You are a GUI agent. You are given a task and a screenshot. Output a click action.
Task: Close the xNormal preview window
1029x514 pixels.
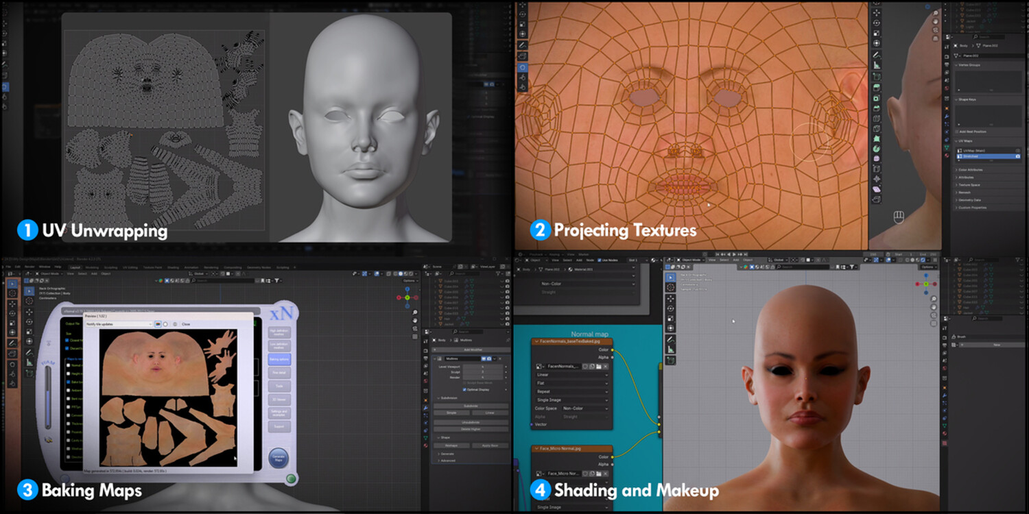(185, 324)
